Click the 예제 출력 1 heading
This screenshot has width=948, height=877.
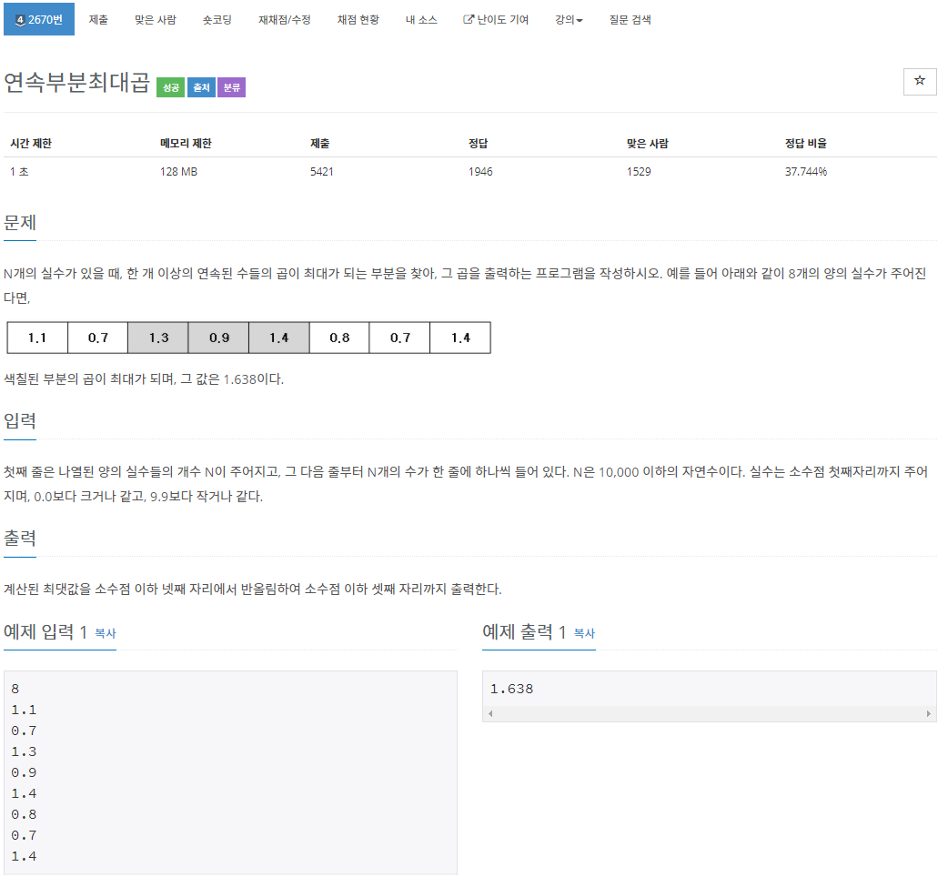(x=524, y=632)
